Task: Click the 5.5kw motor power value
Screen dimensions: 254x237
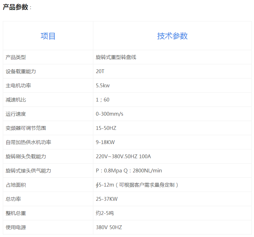Action: click(103, 86)
